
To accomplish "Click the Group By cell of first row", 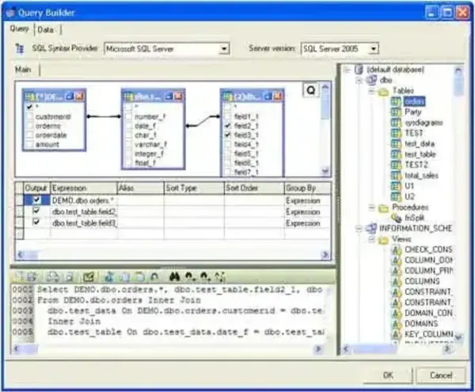I will (307, 200).
